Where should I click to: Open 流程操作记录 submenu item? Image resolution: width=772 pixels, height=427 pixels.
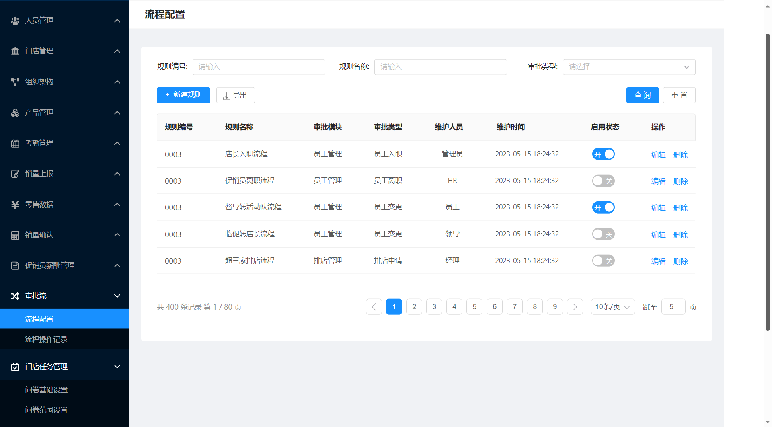64,339
